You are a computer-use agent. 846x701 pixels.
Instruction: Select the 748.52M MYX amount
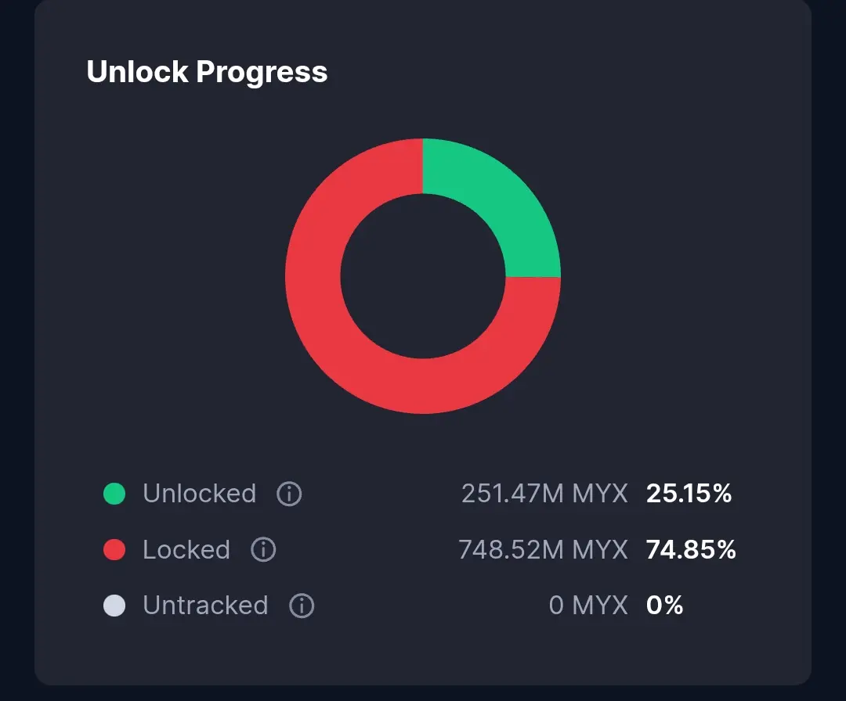click(544, 549)
